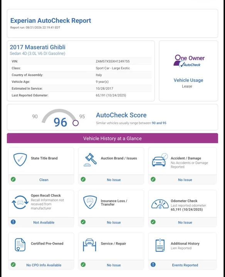Click green check beside Clean status
The height and width of the screenshot is (277, 225).
tap(13, 179)
